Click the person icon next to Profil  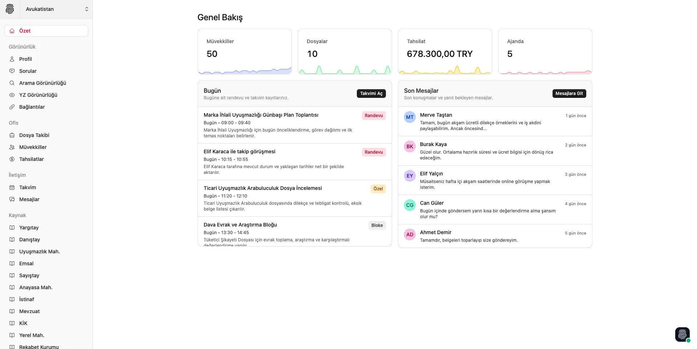tap(12, 59)
